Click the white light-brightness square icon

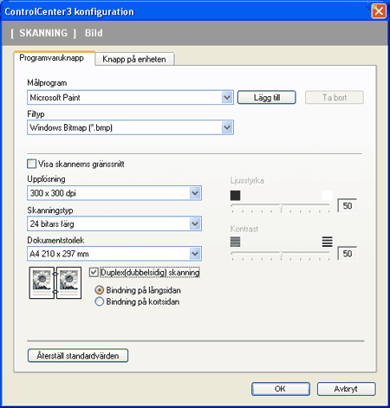coord(327,196)
